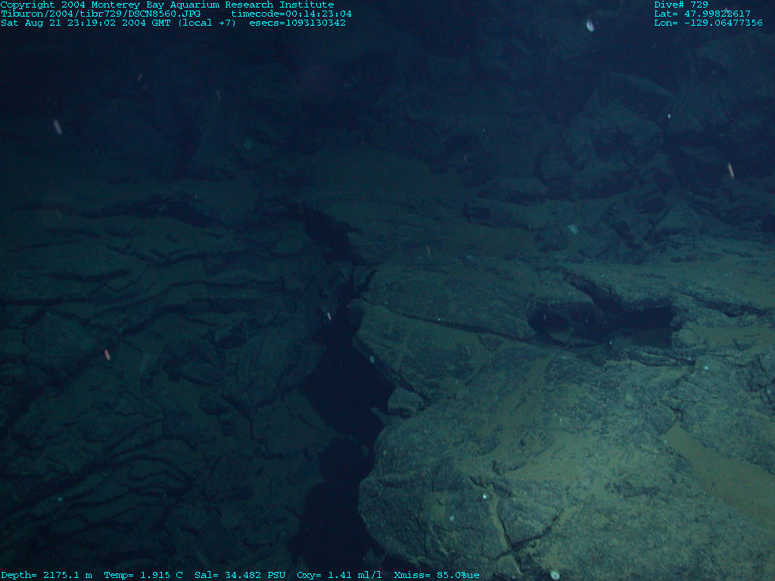The height and width of the screenshot is (581, 775).
Task: Click the Depth 2175.1 m readout
Action: (x=46, y=575)
